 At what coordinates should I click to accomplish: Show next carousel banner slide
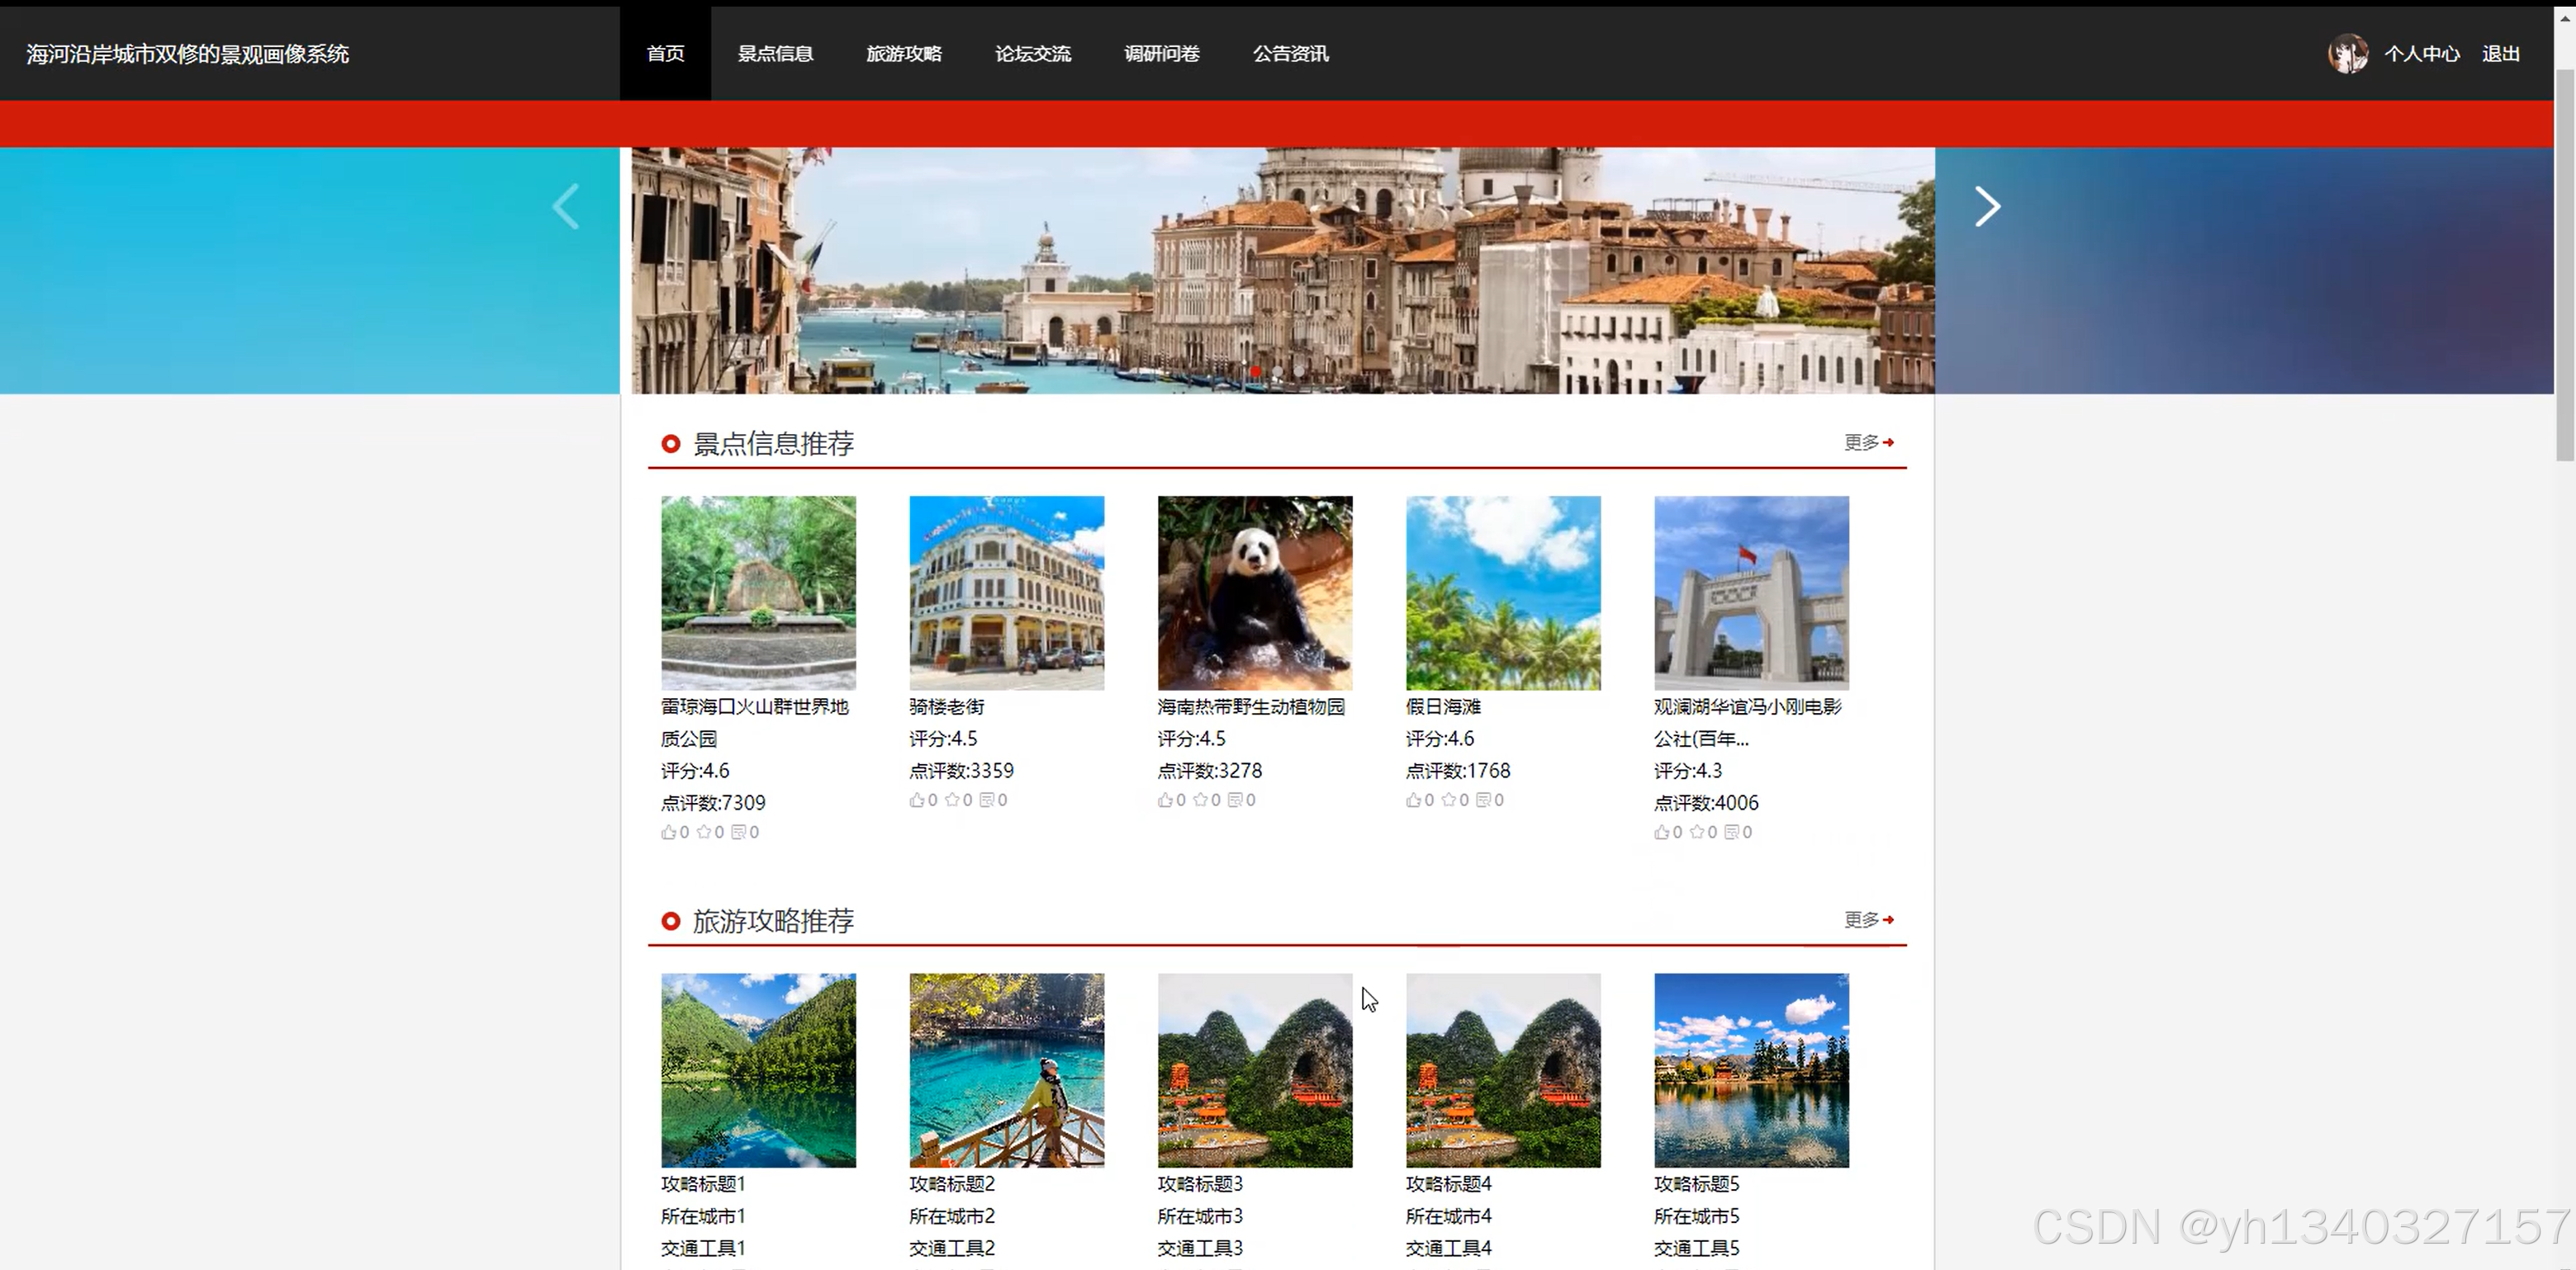point(1987,207)
